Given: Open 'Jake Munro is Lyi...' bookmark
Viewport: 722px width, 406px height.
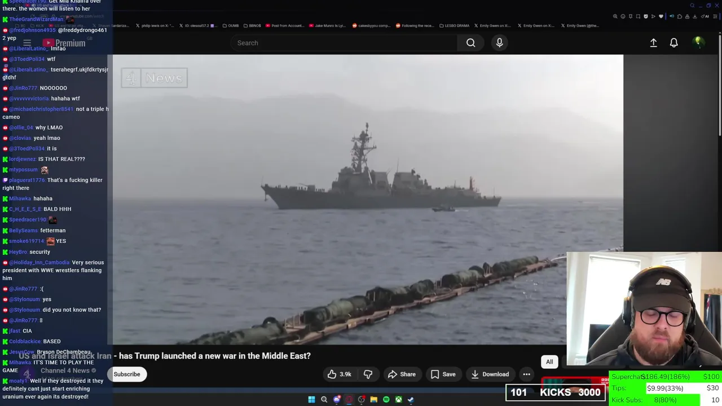Looking at the screenshot, I should (327, 25).
